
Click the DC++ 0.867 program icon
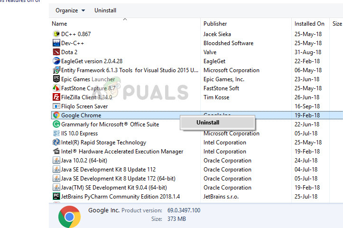pos(56,34)
